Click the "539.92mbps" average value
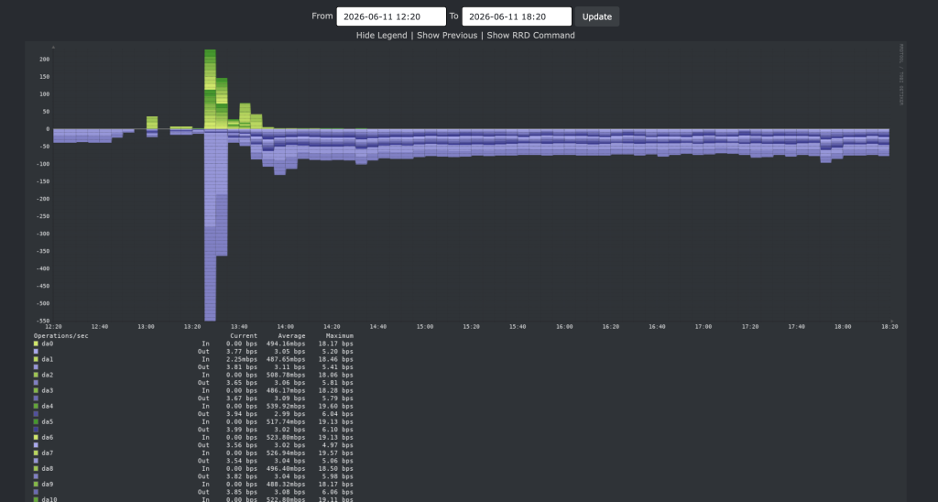This screenshot has width=938, height=502. tap(286, 406)
